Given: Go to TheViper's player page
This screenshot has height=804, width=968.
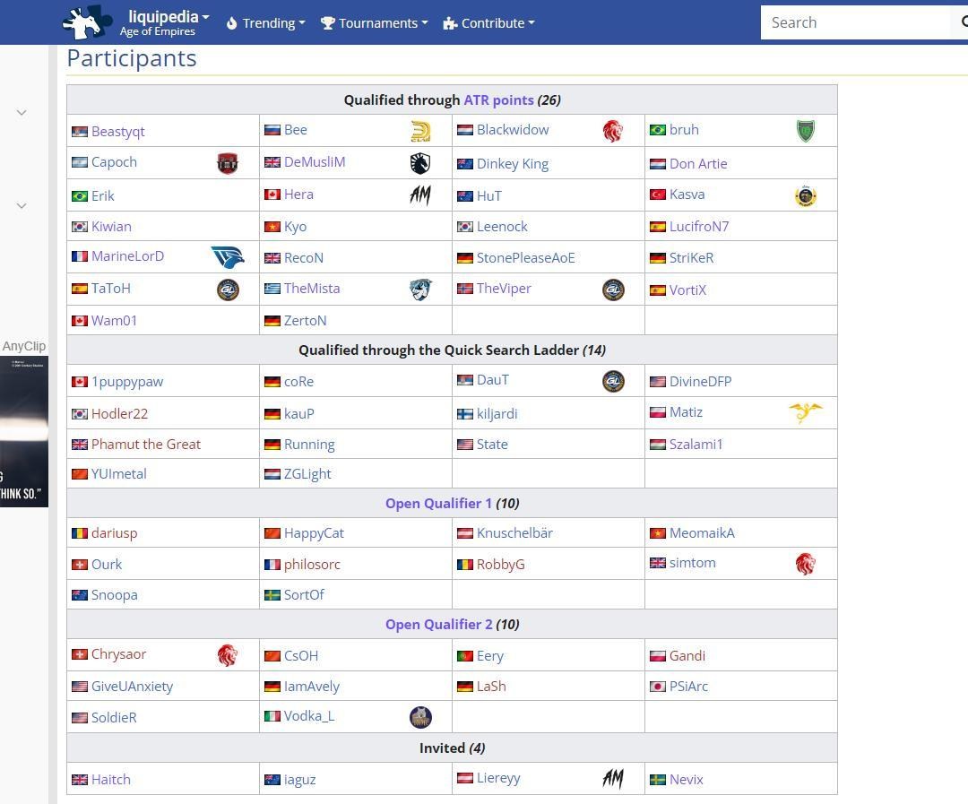Looking at the screenshot, I should click(x=504, y=289).
